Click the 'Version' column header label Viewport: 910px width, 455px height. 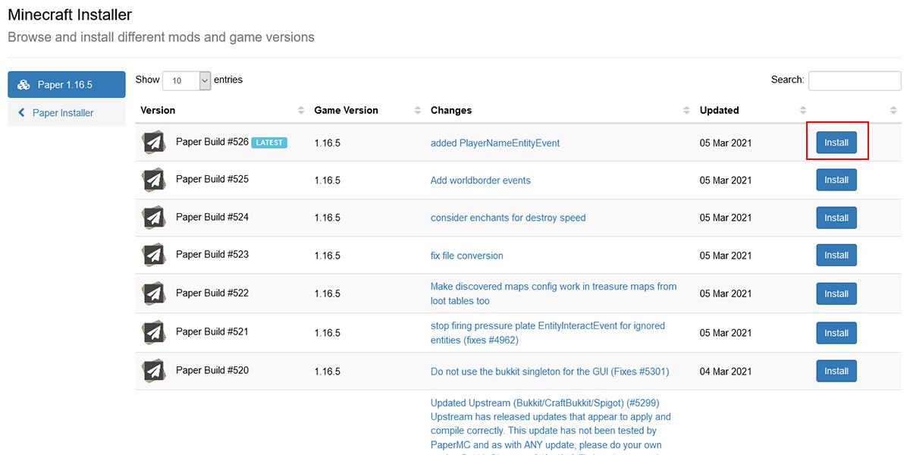[x=158, y=111]
